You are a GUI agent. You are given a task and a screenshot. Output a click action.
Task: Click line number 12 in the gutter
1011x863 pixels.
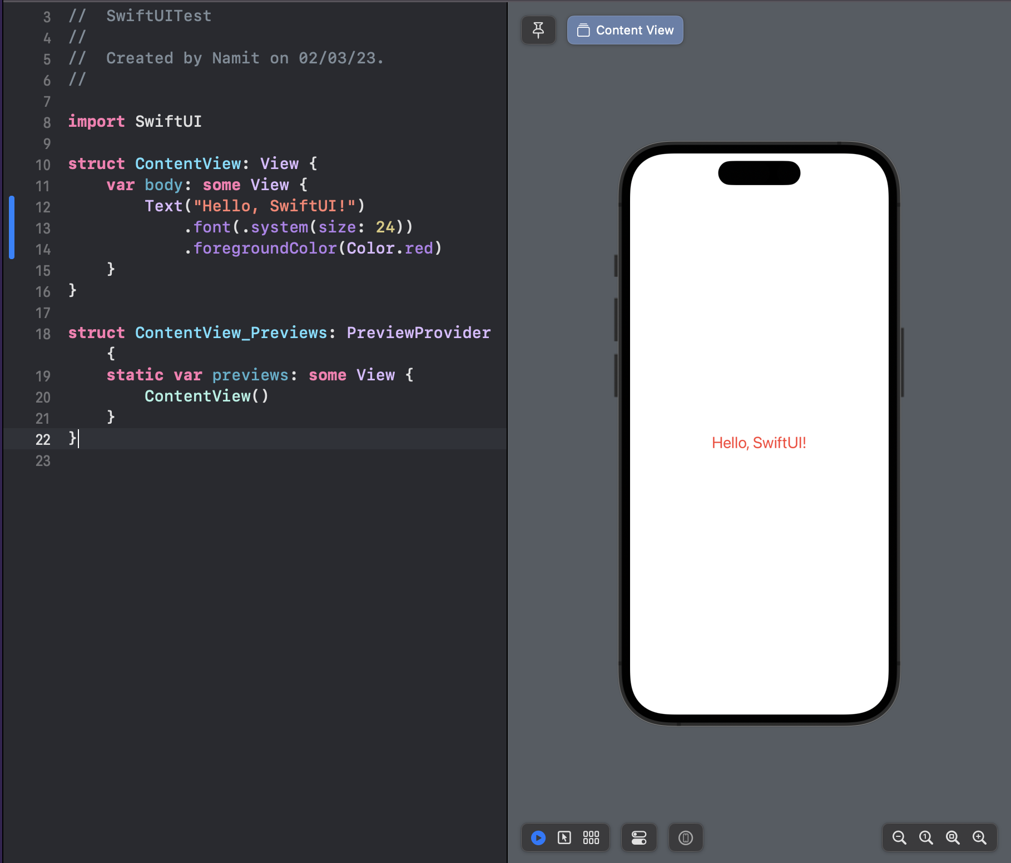(43, 207)
